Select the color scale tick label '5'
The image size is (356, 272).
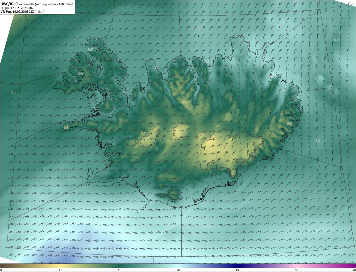[x=119, y=270]
